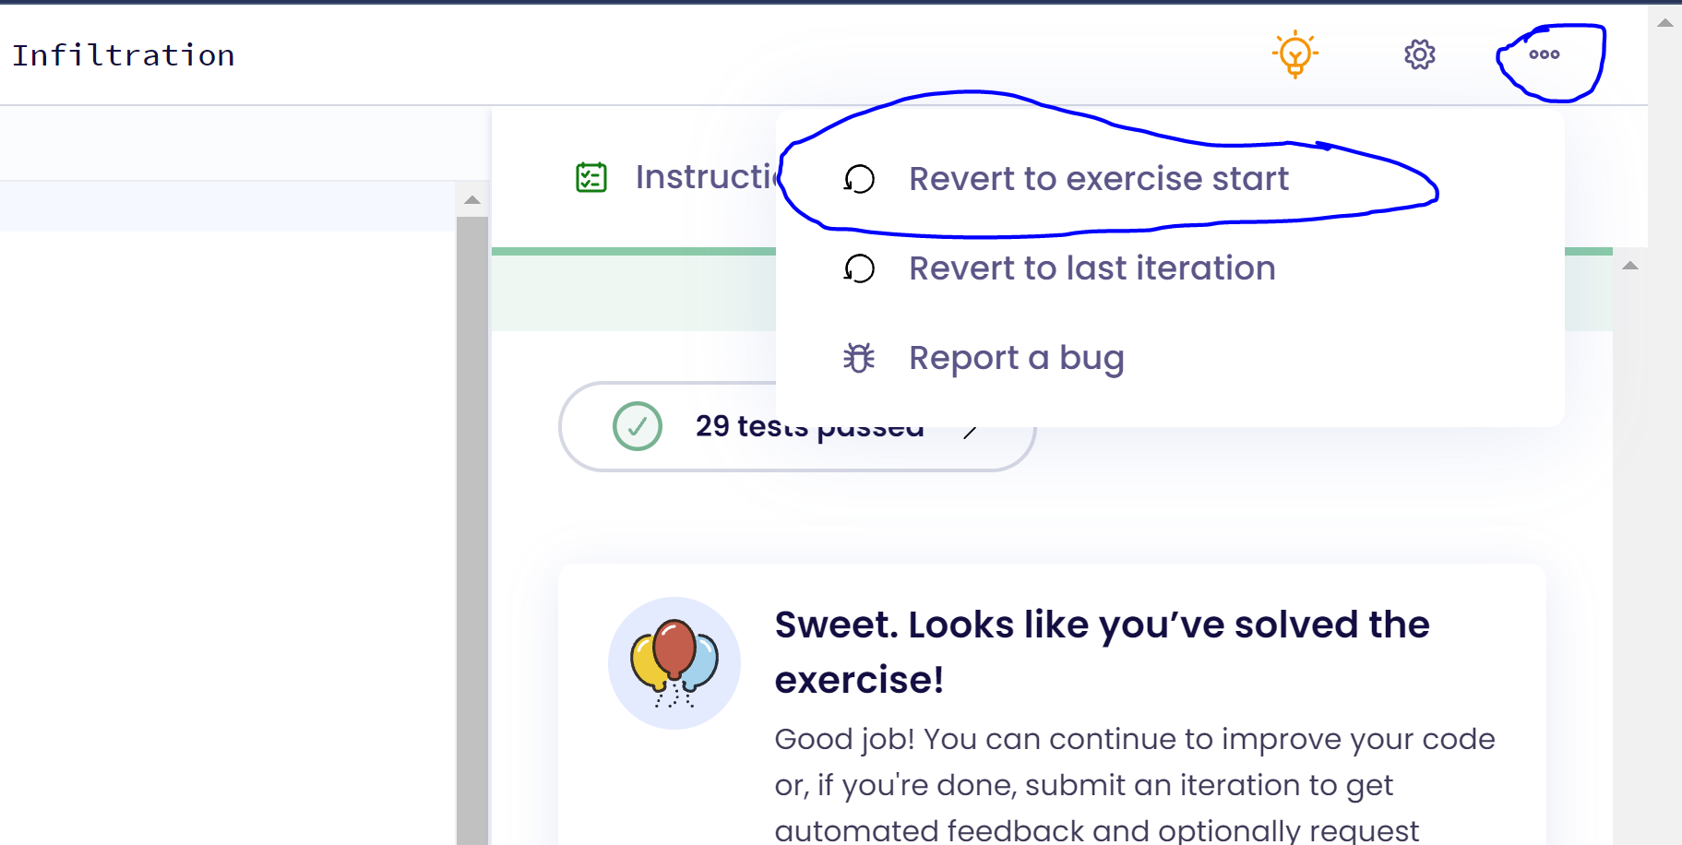Click the bug icon next to Report a bug
This screenshot has height=845, width=1682.
pyautogui.click(x=858, y=357)
